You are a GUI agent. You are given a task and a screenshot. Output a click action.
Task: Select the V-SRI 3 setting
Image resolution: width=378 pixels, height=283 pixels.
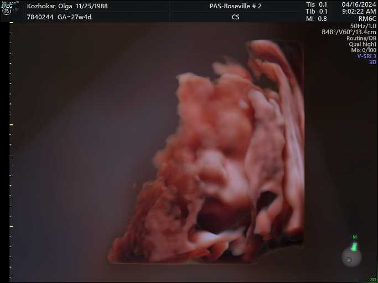366,56
